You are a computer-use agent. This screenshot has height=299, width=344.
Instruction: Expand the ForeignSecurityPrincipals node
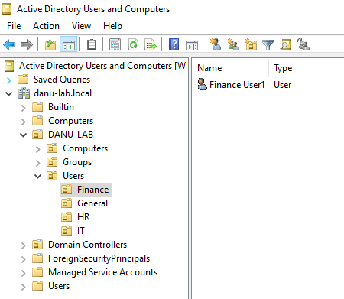(x=24, y=259)
